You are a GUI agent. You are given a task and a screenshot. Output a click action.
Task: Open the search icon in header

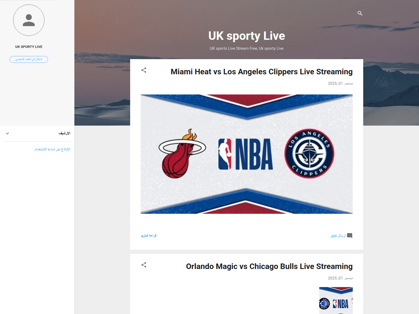pos(360,13)
